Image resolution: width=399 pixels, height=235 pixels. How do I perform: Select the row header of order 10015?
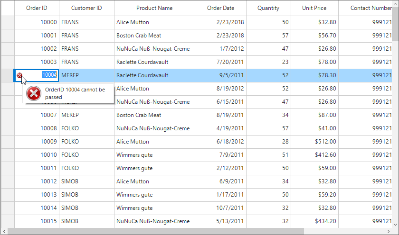point(8,221)
